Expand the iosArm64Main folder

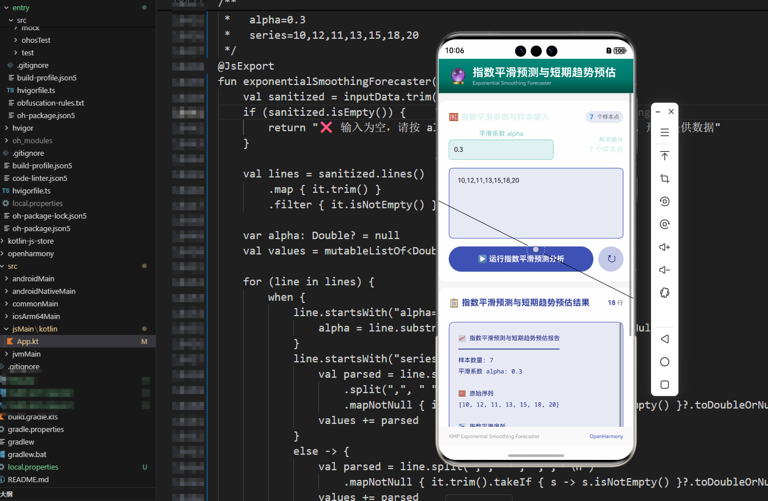coord(6,316)
